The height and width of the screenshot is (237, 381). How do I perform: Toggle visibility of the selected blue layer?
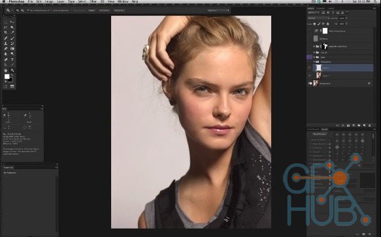310,68
